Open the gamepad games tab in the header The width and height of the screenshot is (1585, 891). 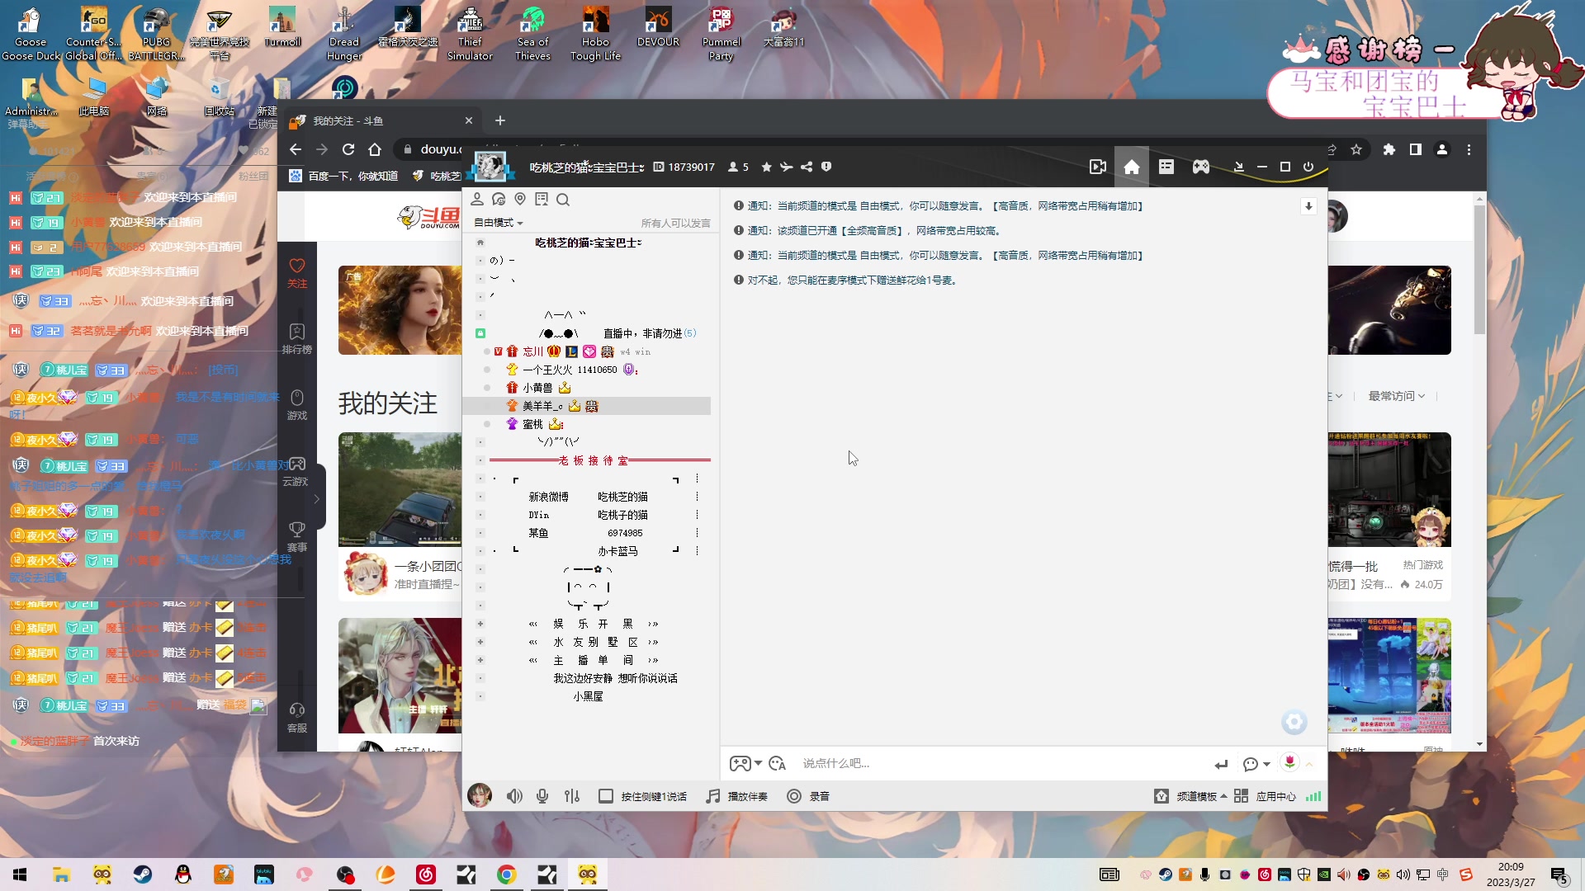[1201, 167]
